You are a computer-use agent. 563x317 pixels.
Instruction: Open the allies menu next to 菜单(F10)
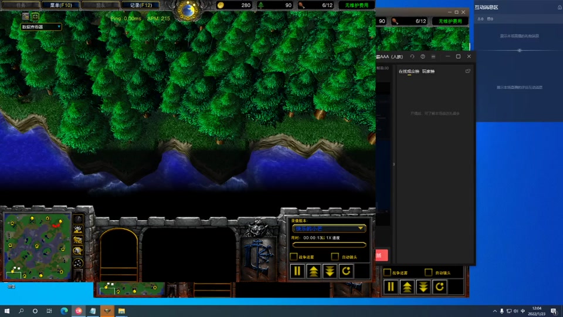click(100, 5)
